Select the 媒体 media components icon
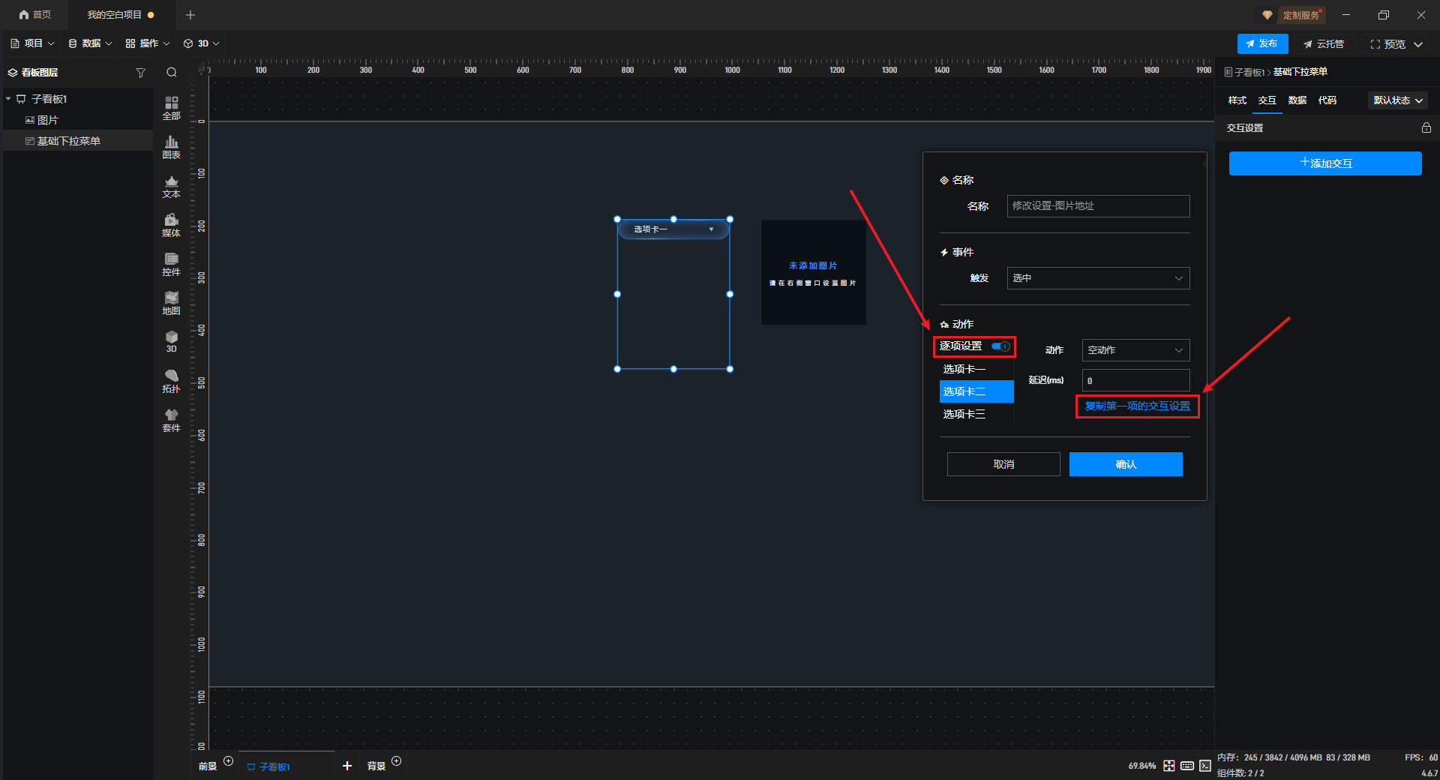1440x780 pixels. (x=171, y=225)
